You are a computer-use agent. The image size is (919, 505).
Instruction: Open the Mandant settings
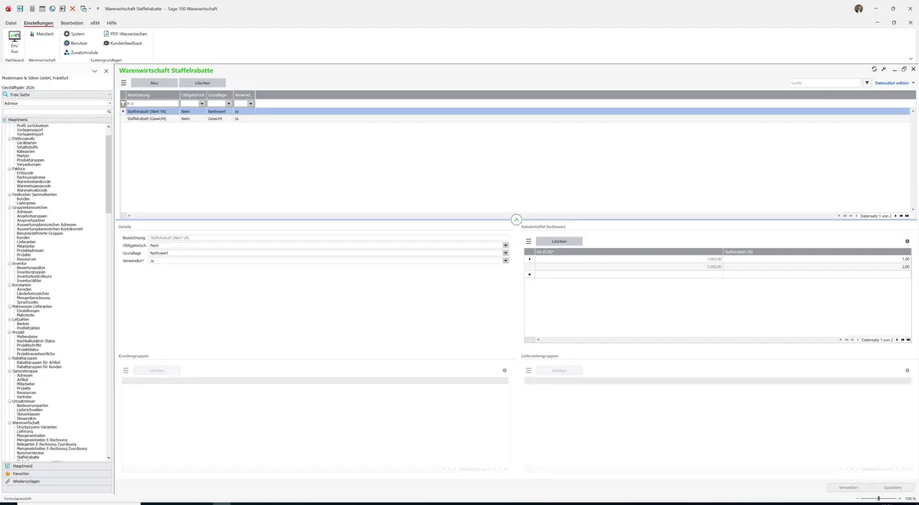pos(41,34)
